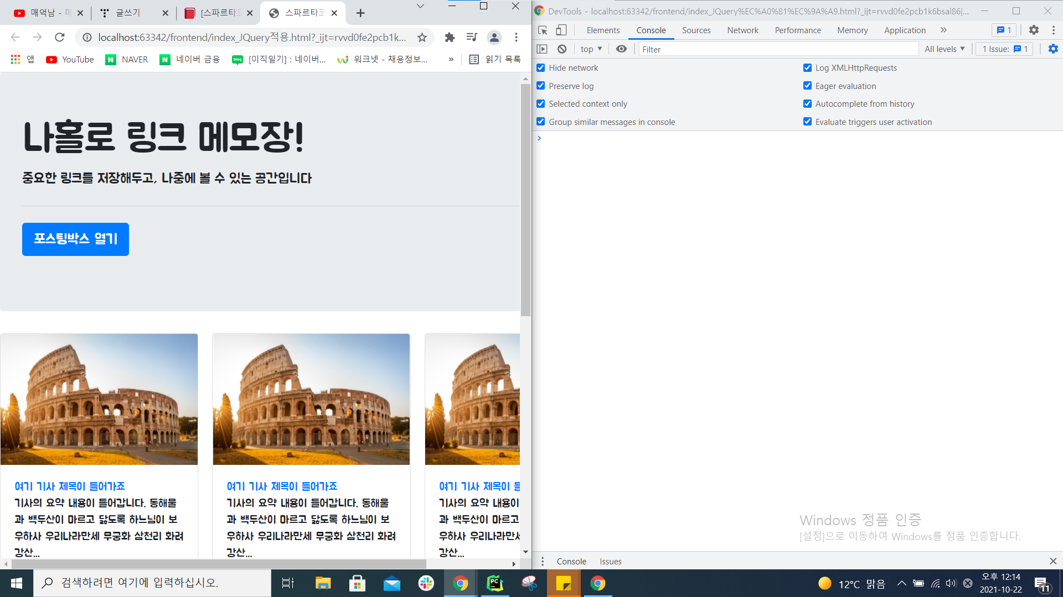Click the create live expression eye icon
Viewport: 1063px width, 597px height.
click(622, 49)
